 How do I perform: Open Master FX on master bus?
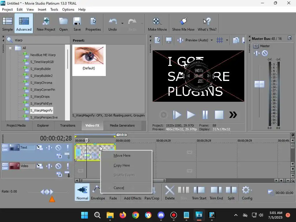(257, 53)
